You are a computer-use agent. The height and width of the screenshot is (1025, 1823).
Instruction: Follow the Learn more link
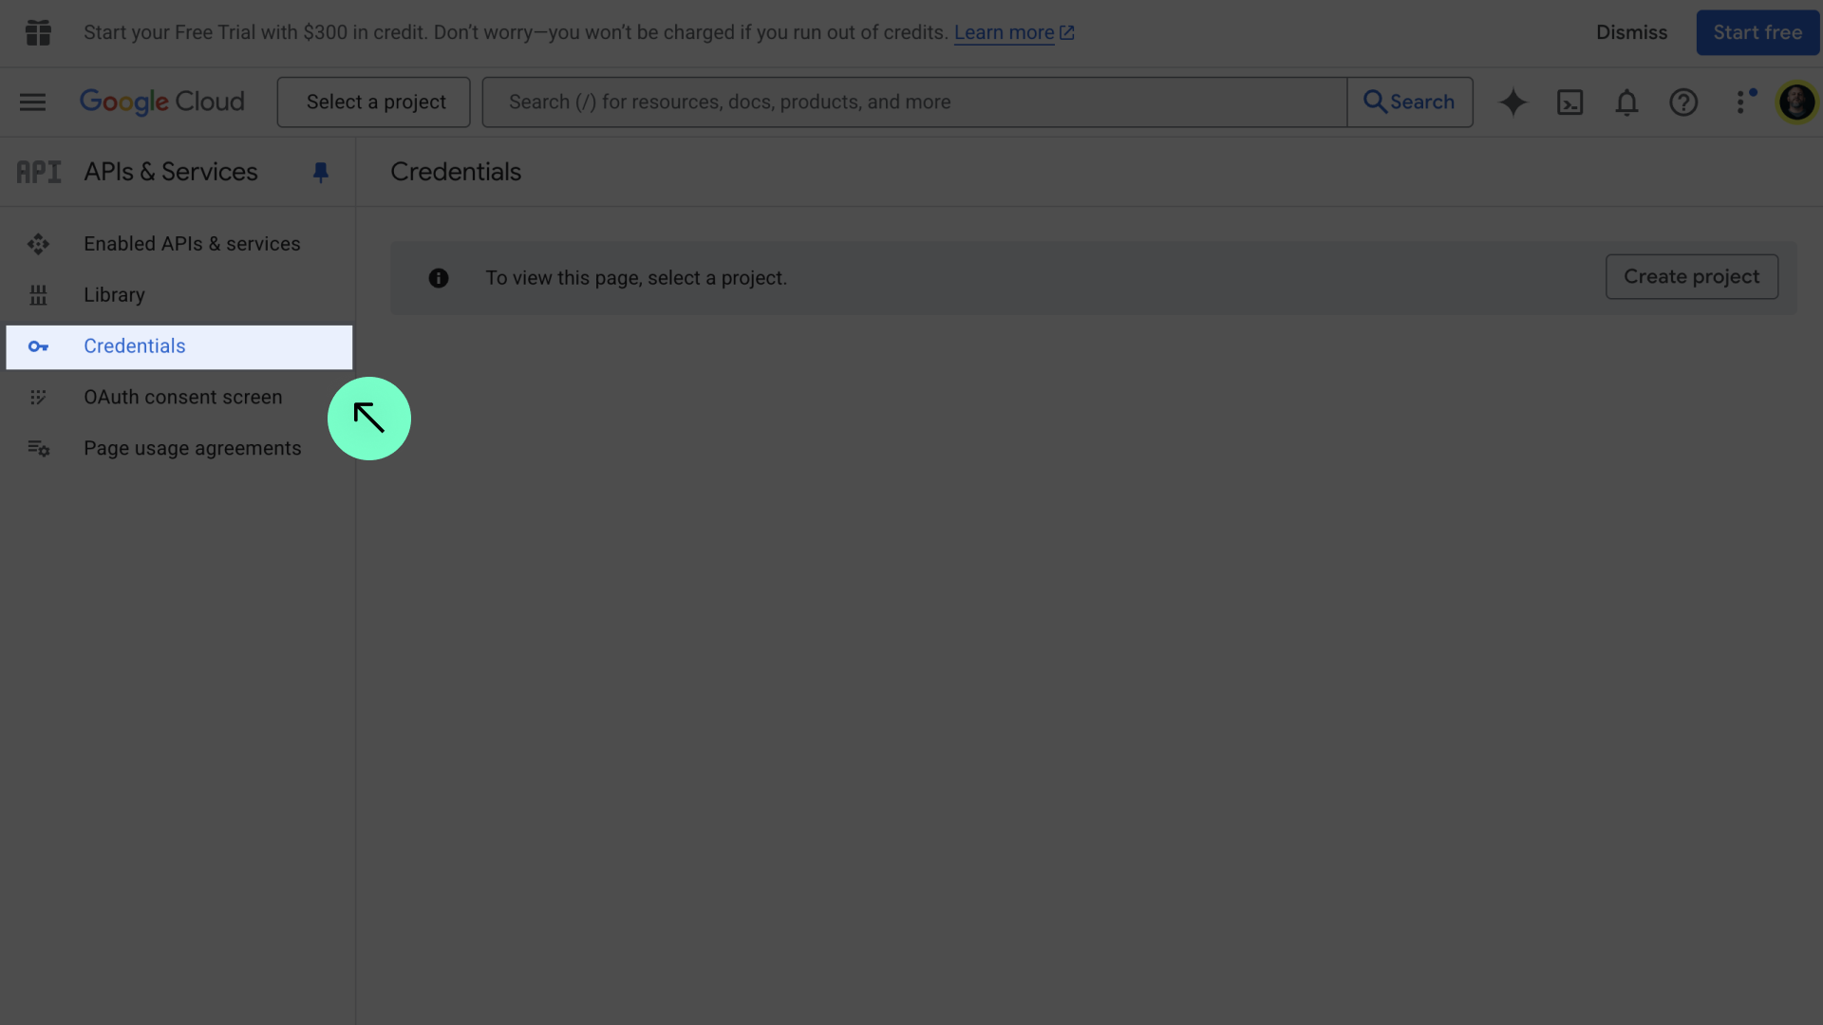click(x=1004, y=32)
